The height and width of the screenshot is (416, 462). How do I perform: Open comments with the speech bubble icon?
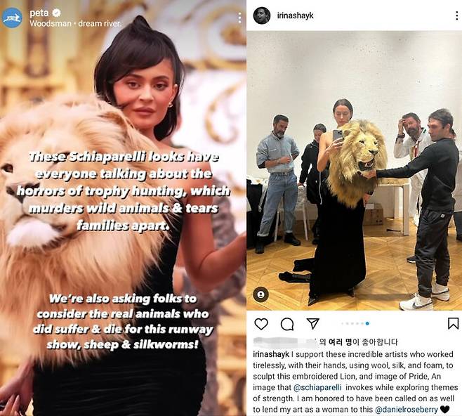tap(287, 324)
